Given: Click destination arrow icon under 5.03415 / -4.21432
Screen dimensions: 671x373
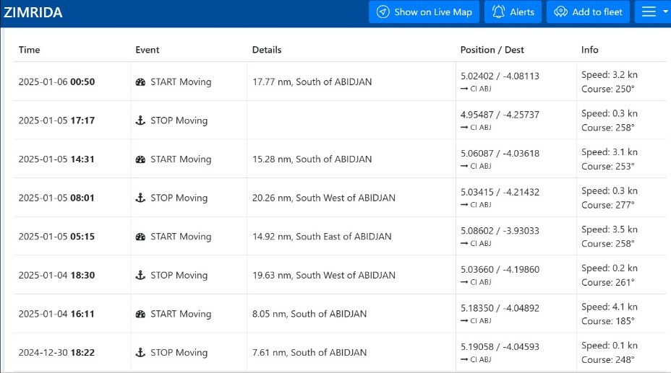Looking at the screenshot, I should 464,204.
